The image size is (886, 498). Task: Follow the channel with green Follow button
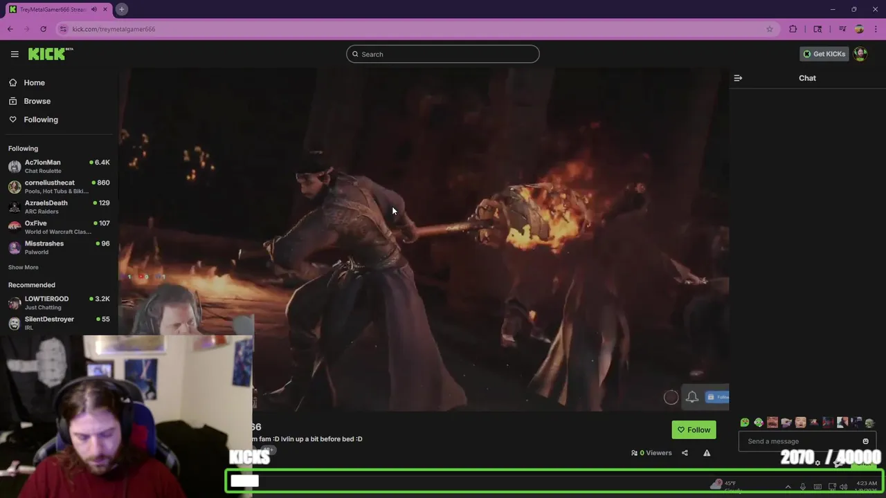coord(694,430)
